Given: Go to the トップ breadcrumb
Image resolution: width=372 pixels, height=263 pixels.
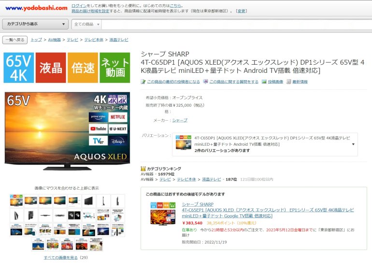Looking at the screenshot, I should pyautogui.click(x=36, y=40).
